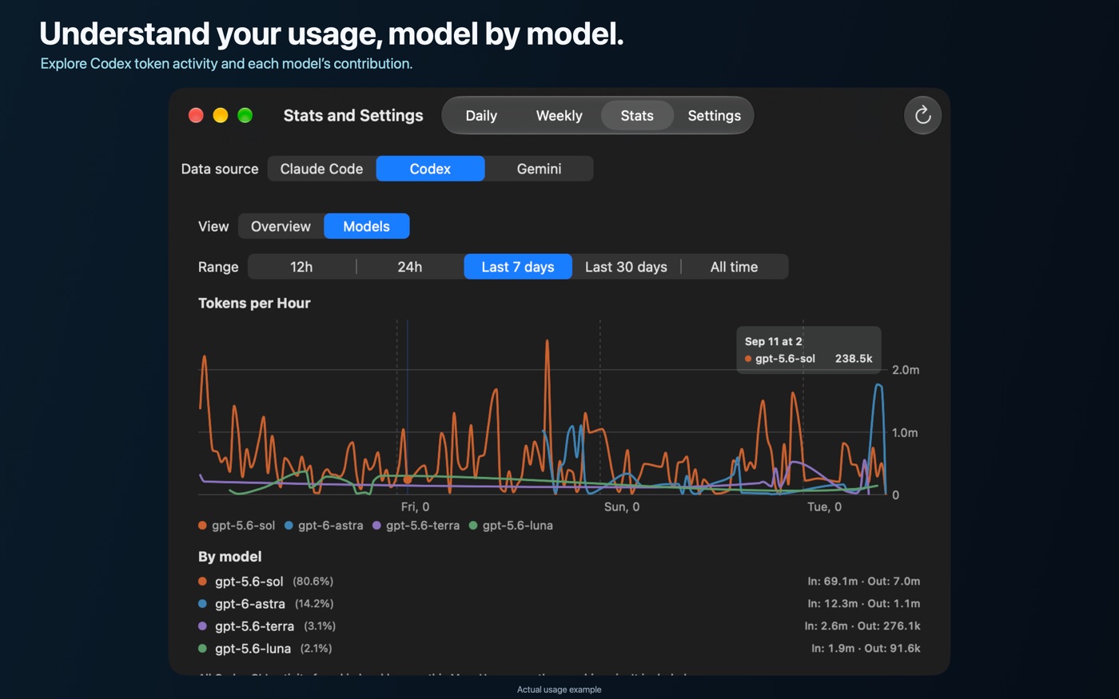This screenshot has height=699, width=1119.
Task: Switch to the Daily tab
Action: [481, 116]
